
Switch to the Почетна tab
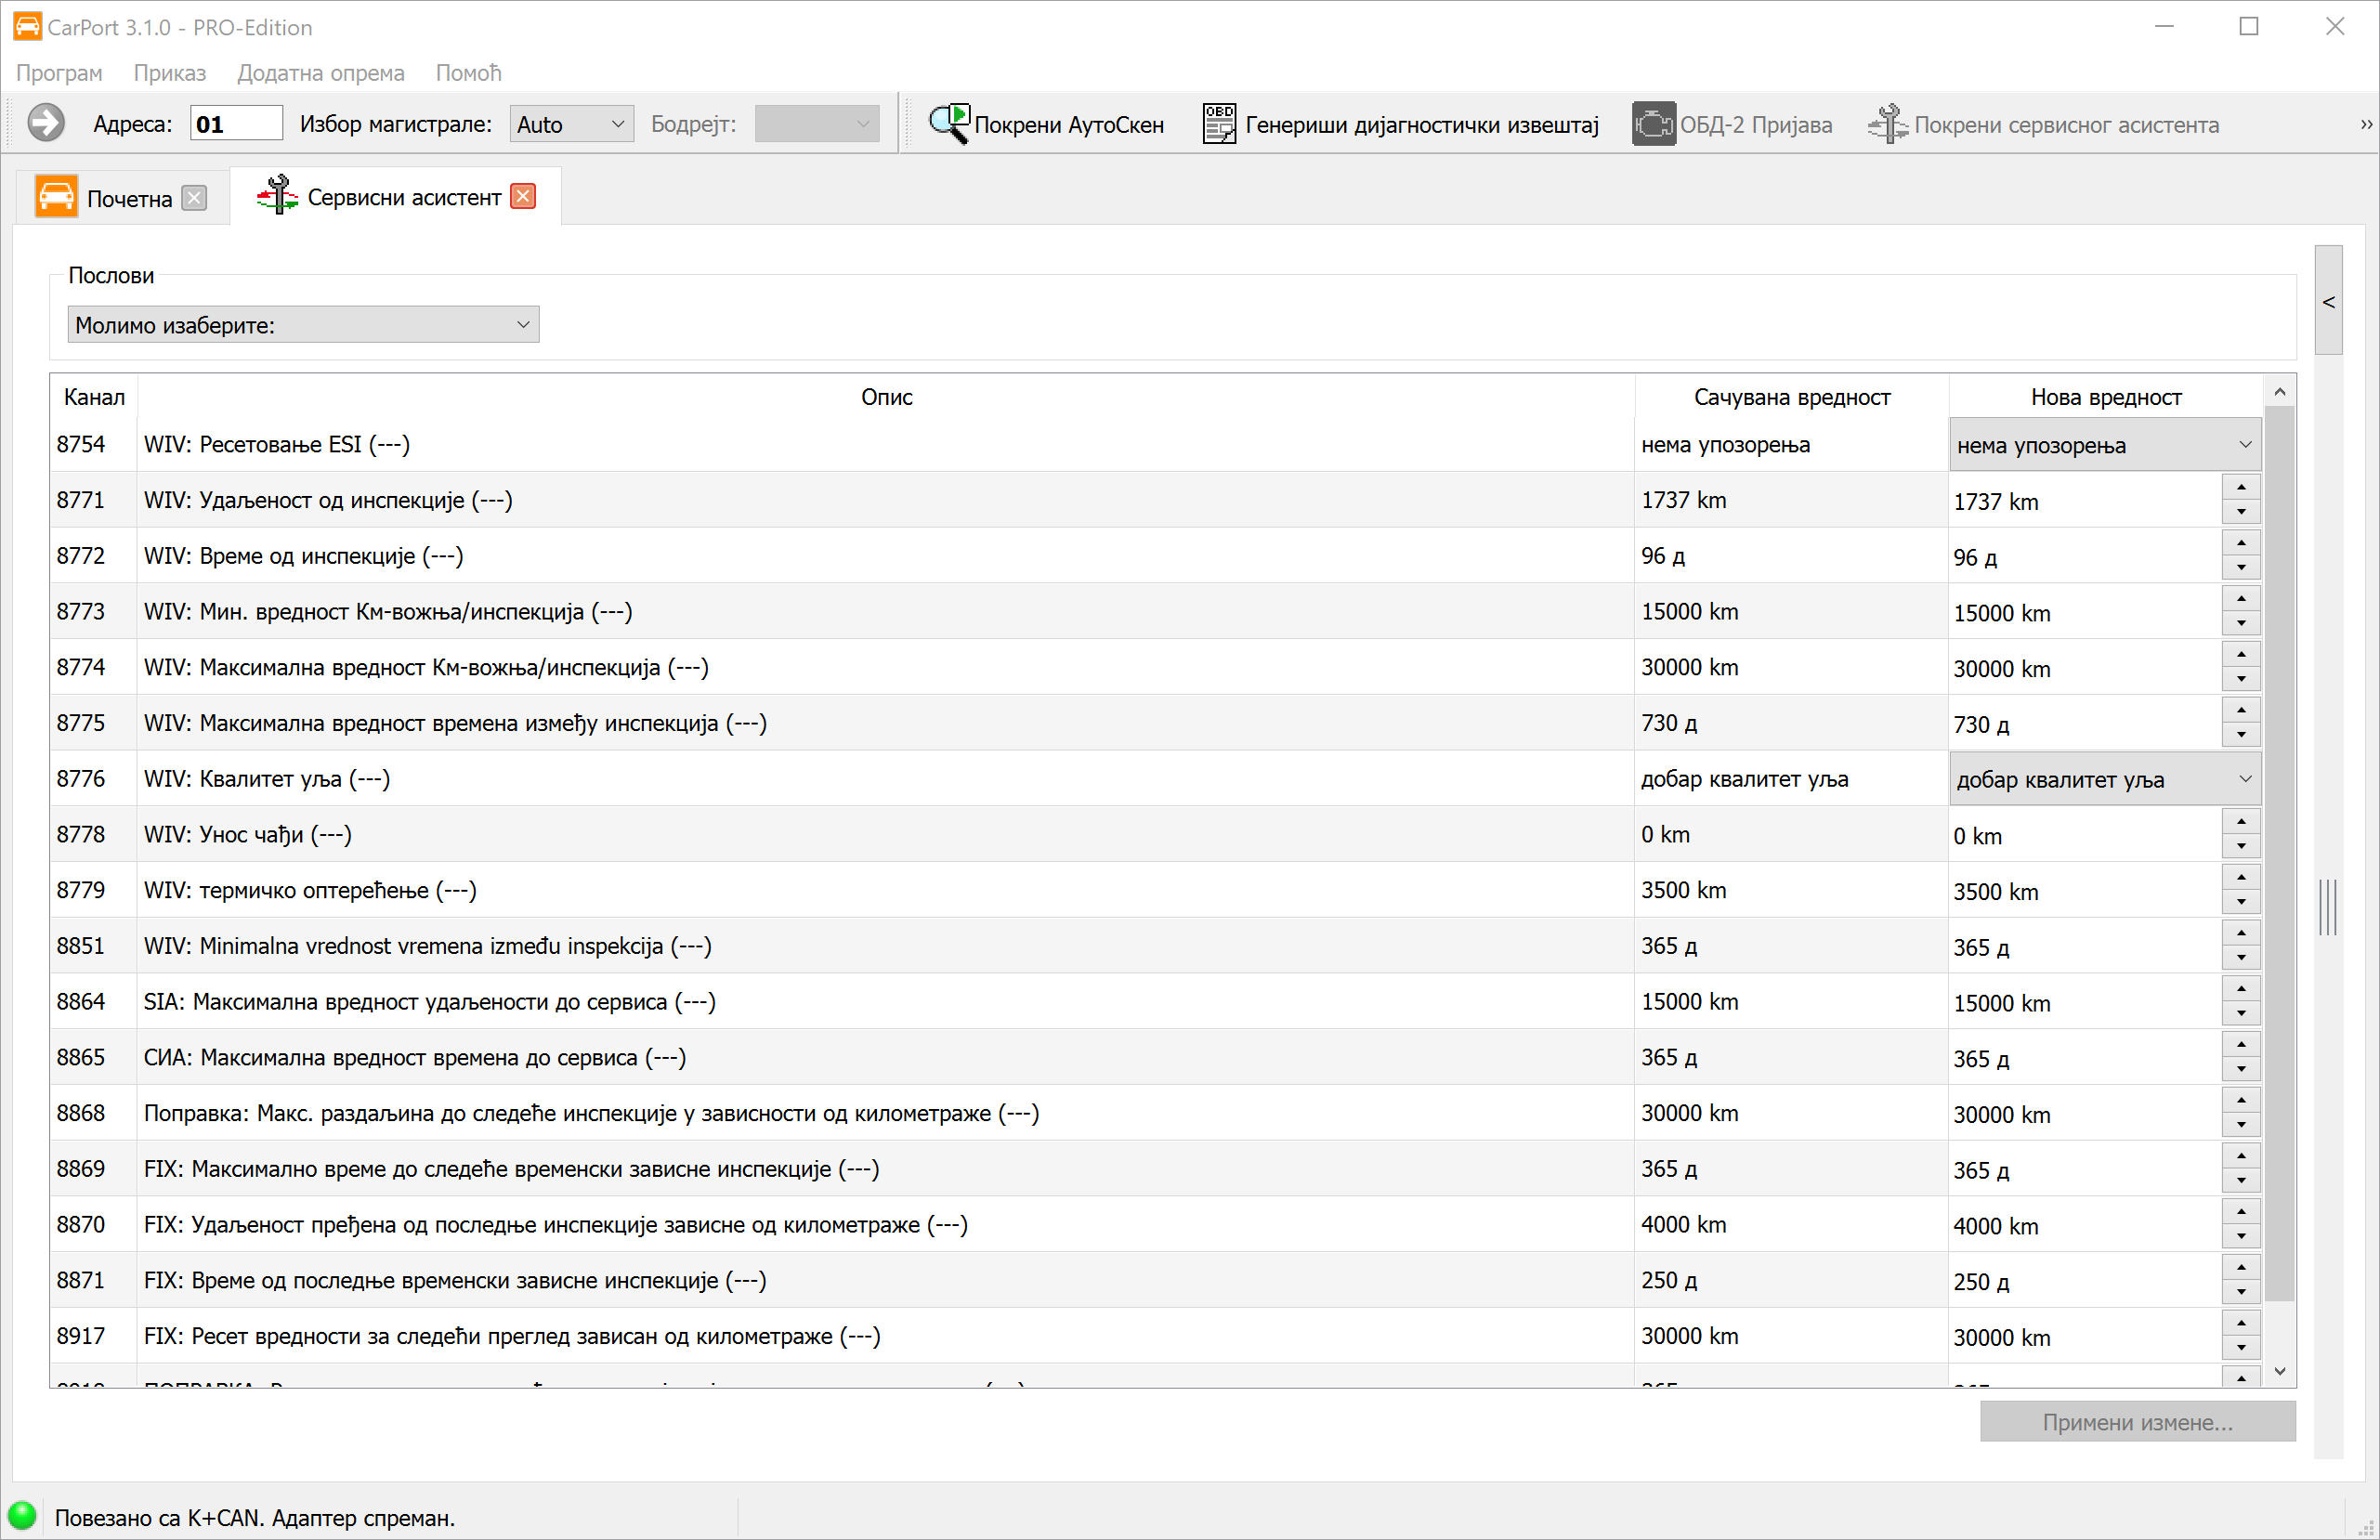pos(128,198)
